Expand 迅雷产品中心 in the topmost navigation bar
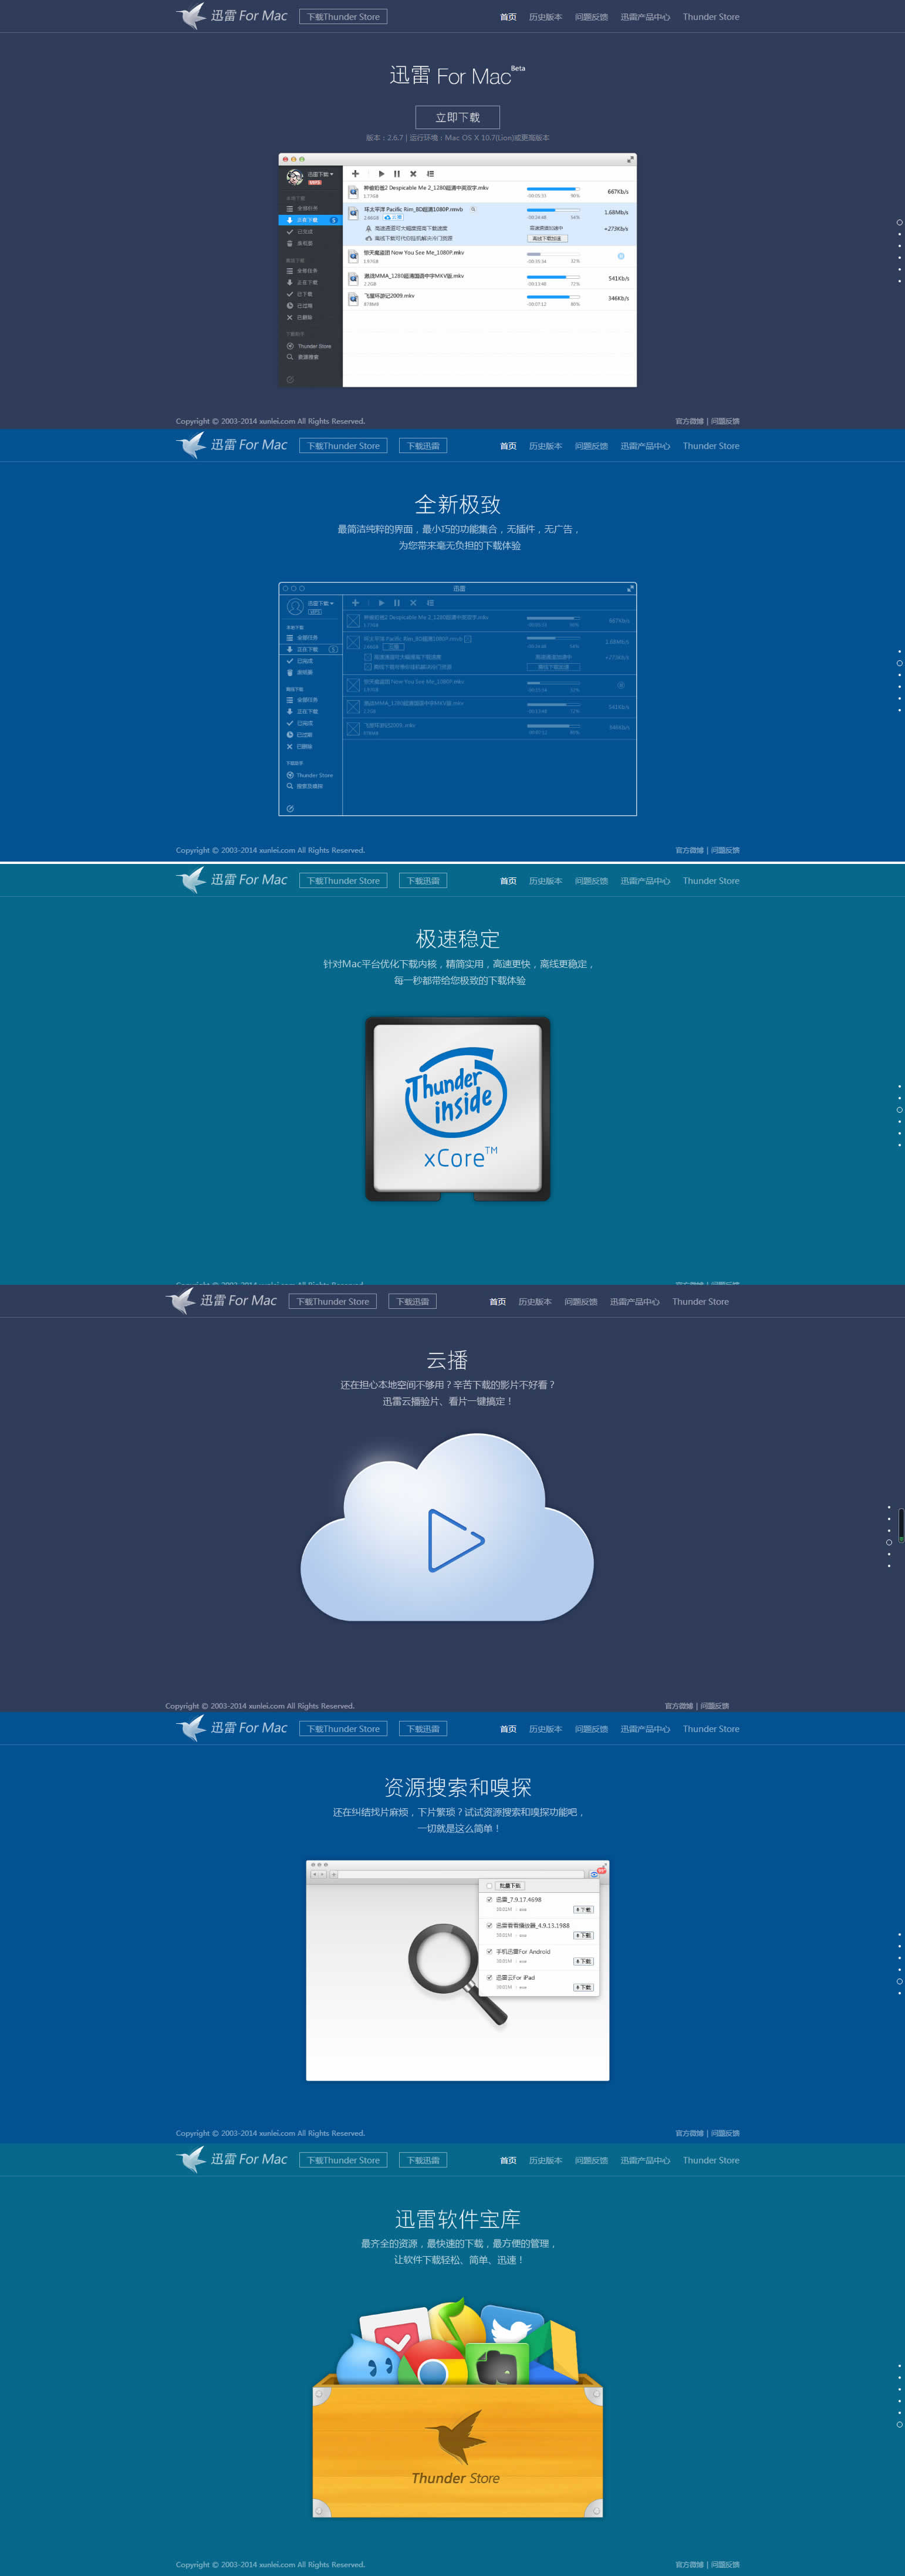This screenshot has width=905, height=2576. pos(645,17)
